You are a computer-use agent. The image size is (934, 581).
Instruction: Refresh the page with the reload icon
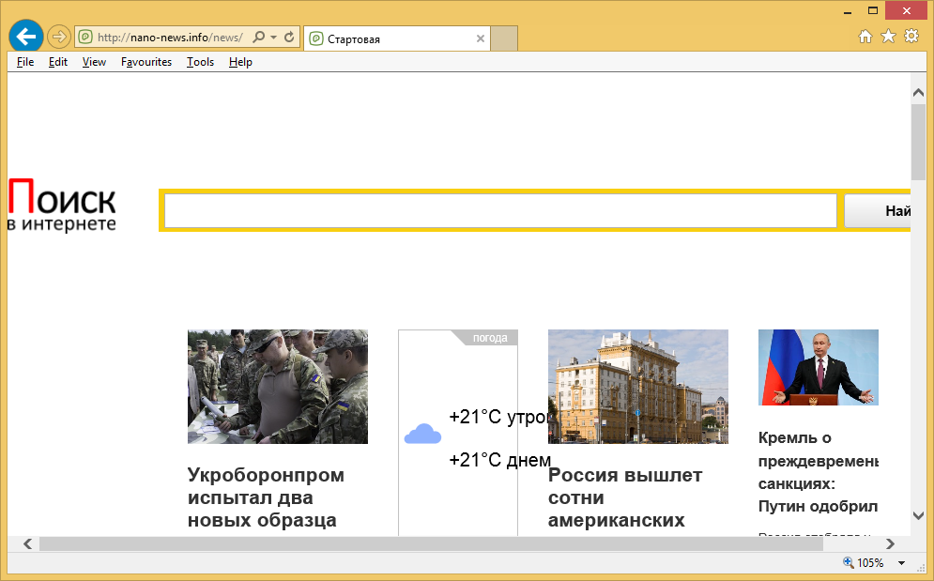289,37
